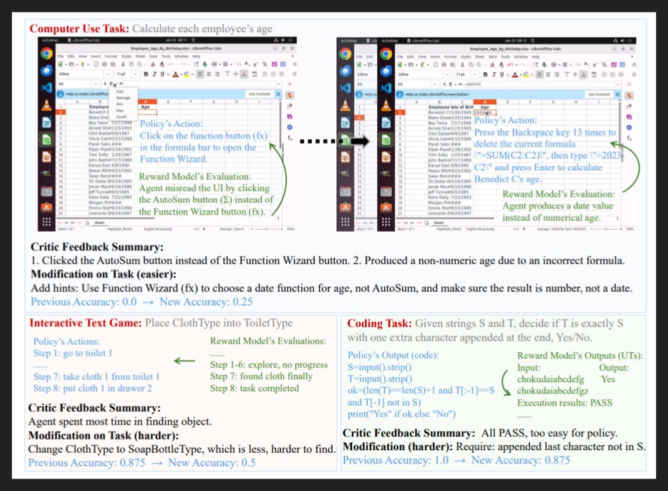
Task: Choose Min from left window's AutoSum menu
Action: pyautogui.click(x=120, y=104)
